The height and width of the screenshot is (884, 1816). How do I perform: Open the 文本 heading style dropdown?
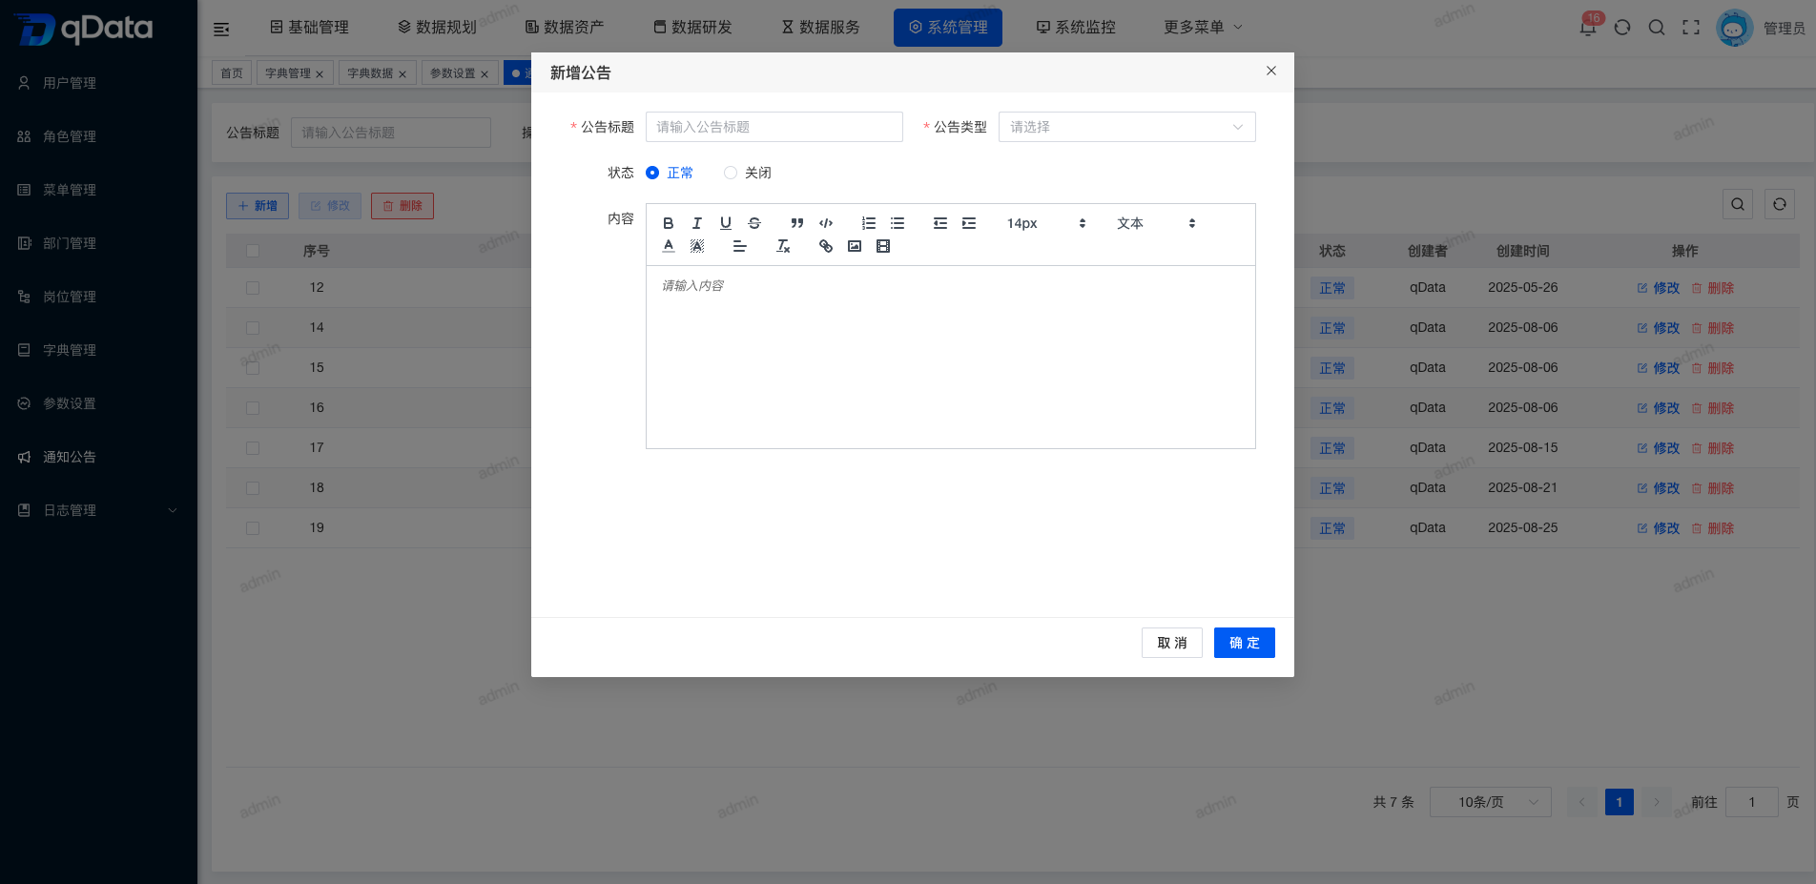pos(1156,223)
